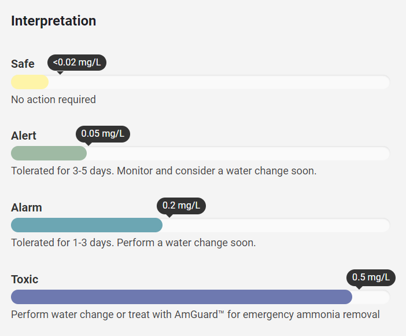This screenshot has width=406, height=336.
Task: Click the 0.2 mg/L tooltip badge
Action: pyautogui.click(x=181, y=206)
